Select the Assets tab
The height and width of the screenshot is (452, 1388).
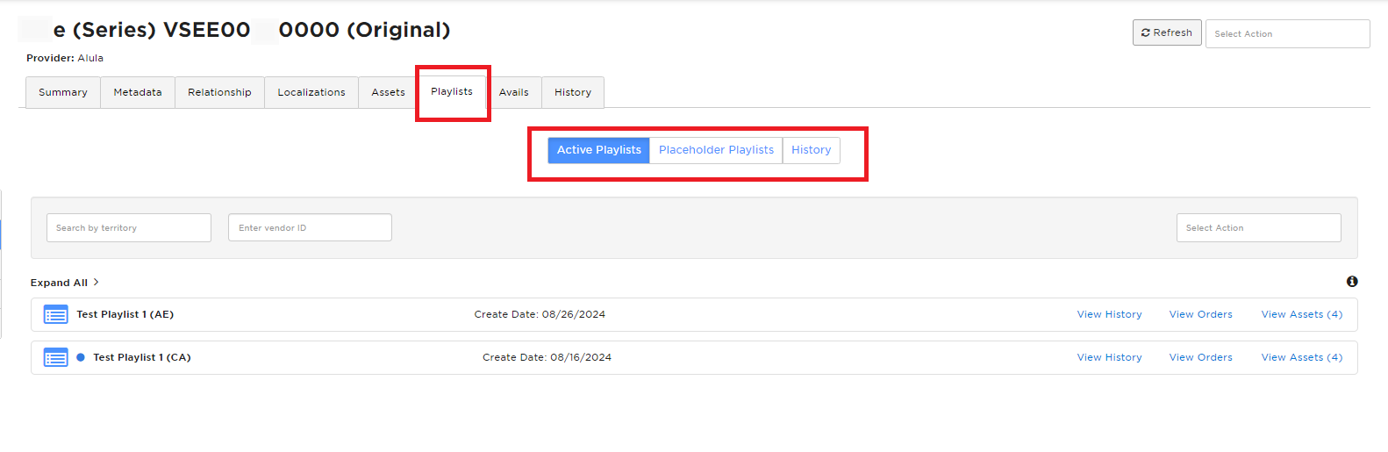(388, 92)
